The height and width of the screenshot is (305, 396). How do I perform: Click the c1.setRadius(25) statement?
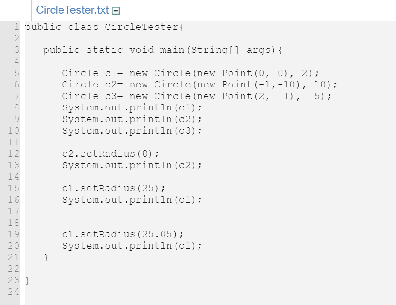click(113, 188)
